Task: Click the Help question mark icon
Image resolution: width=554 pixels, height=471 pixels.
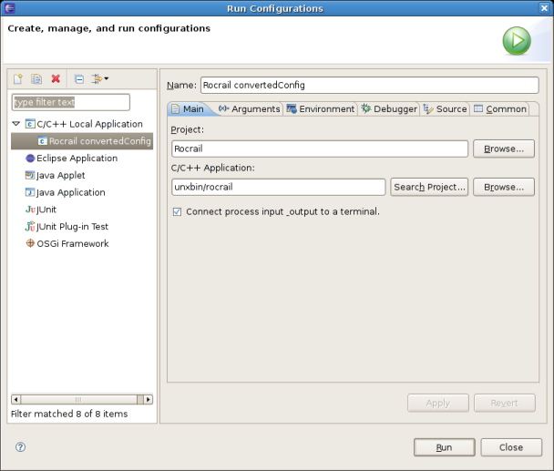Action: tap(21, 447)
